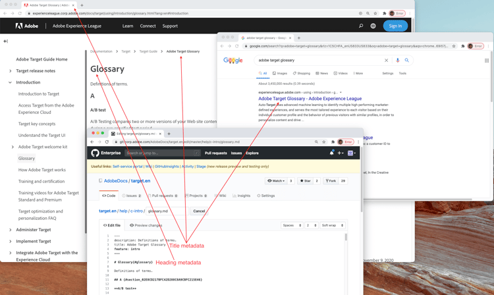Click Target Guide breadcrumb link
The height and width of the screenshot is (295, 494).
[148, 51]
